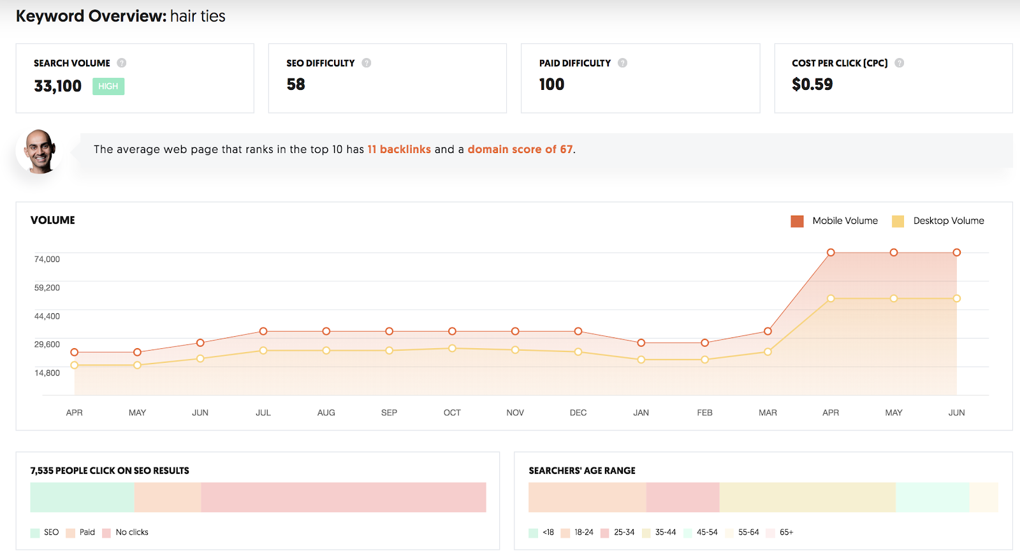Select the JUL mobile volume data point
This screenshot has width=1020, height=551.
[263, 332]
